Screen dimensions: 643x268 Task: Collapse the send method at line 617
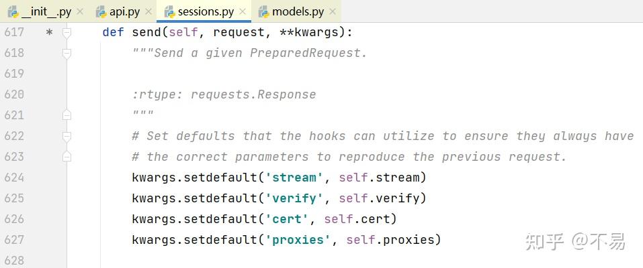click(x=67, y=32)
